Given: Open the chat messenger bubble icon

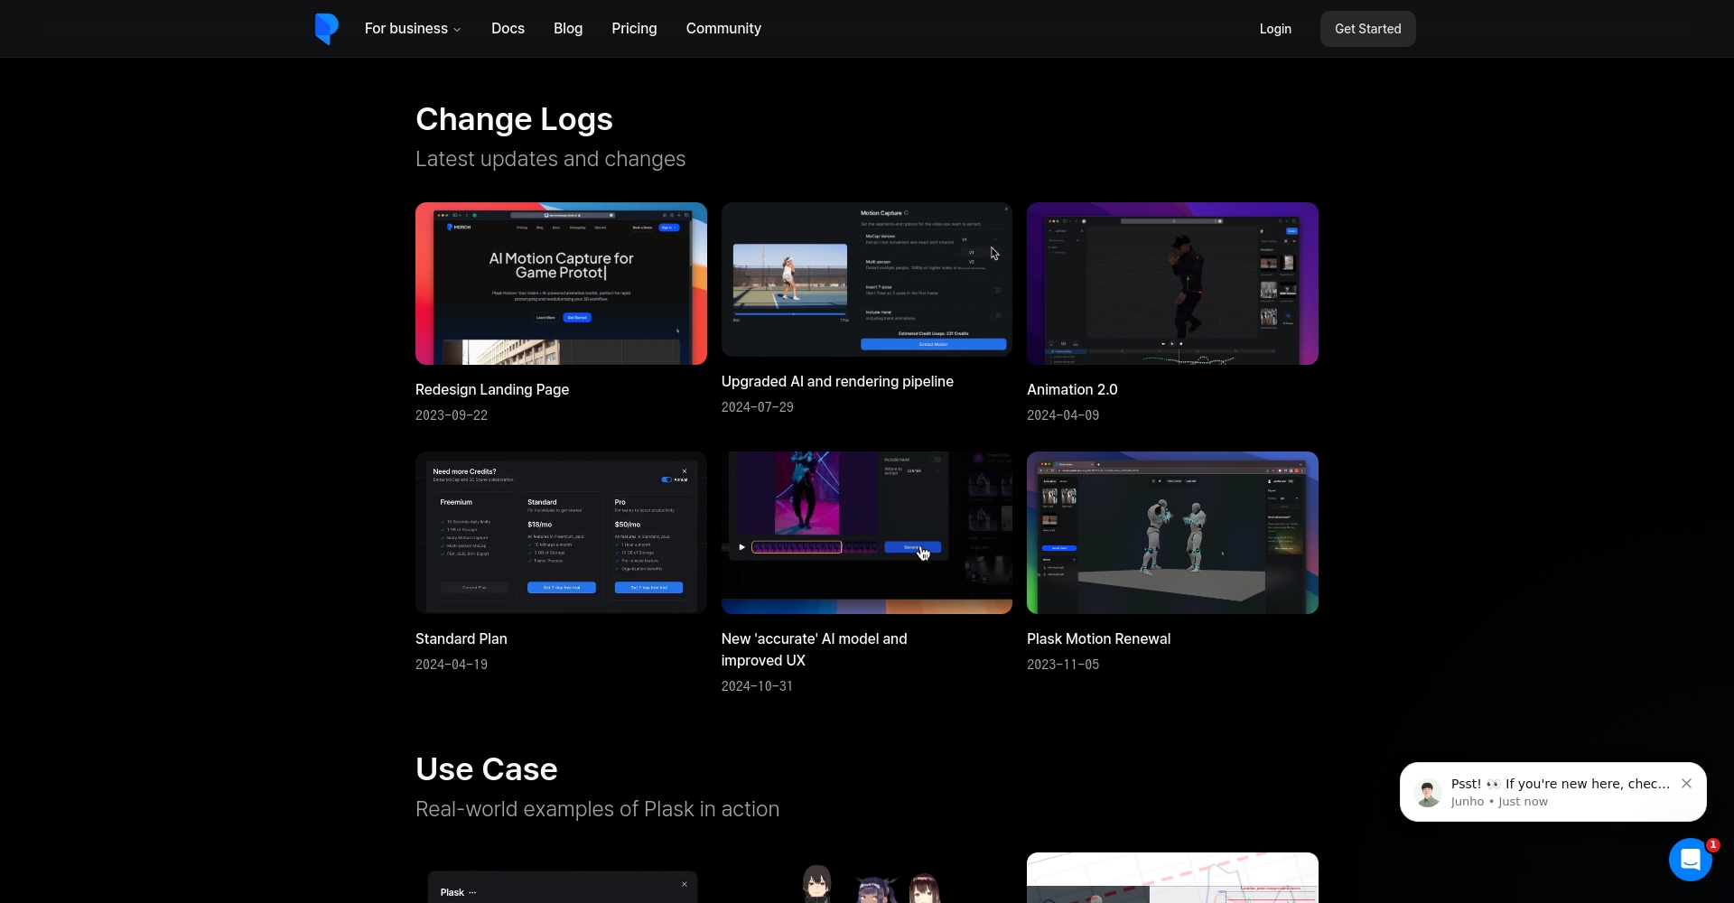Looking at the screenshot, I should point(1690,859).
